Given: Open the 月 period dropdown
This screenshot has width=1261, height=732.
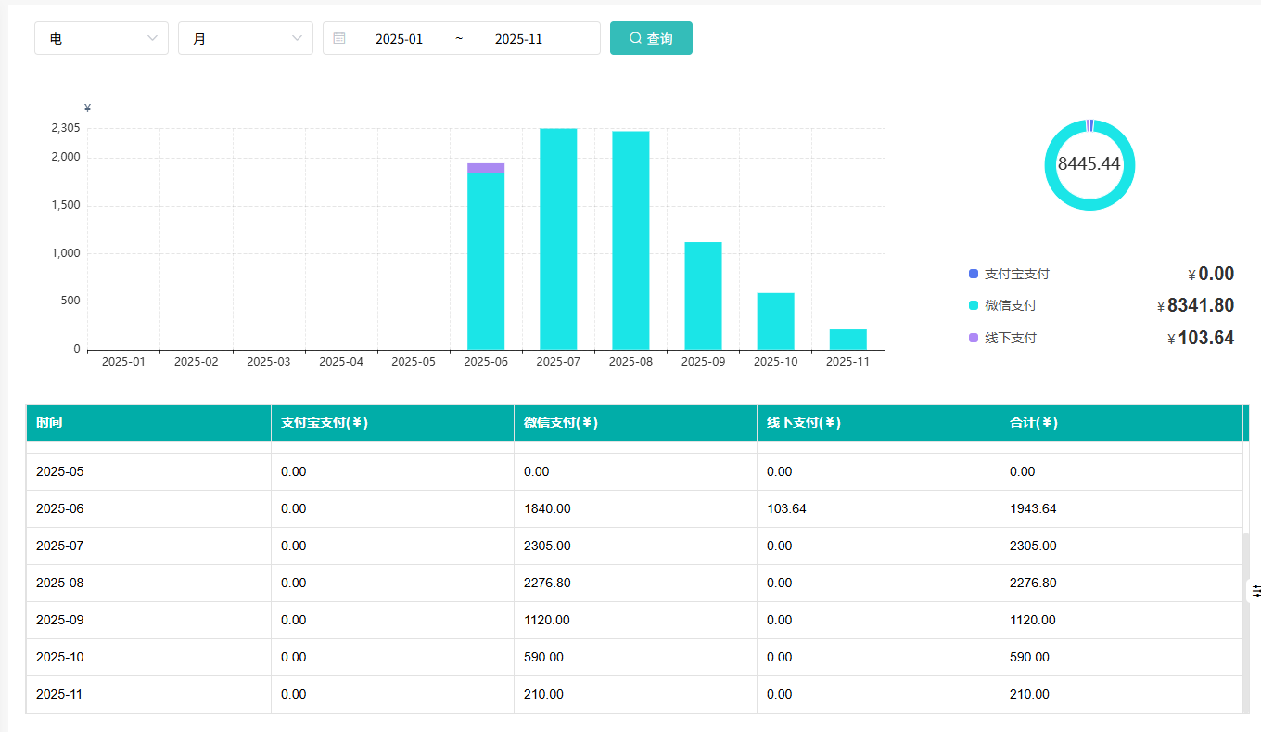Looking at the screenshot, I should point(245,38).
